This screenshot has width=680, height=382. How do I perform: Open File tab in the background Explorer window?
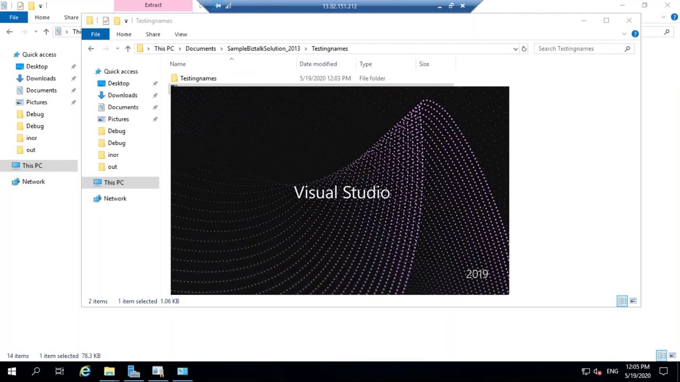click(14, 18)
